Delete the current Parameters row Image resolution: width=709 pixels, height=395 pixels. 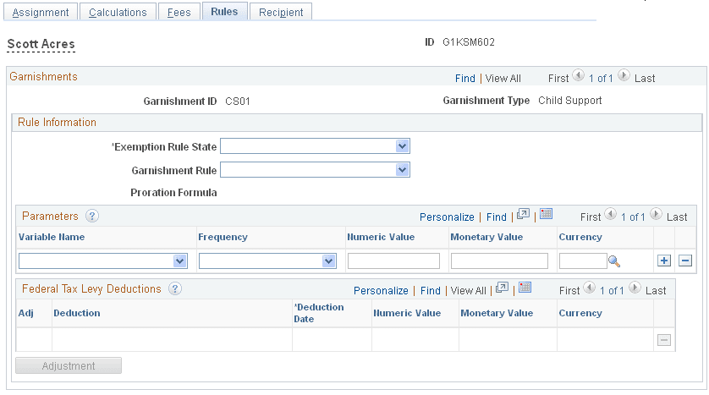coord(685,261)
